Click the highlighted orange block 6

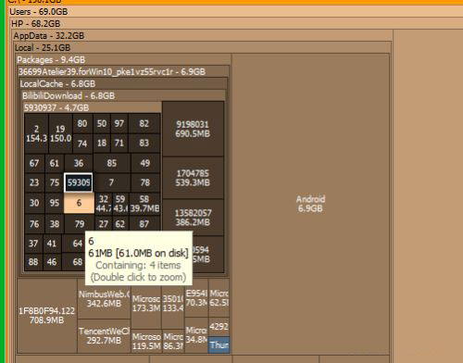79,203
